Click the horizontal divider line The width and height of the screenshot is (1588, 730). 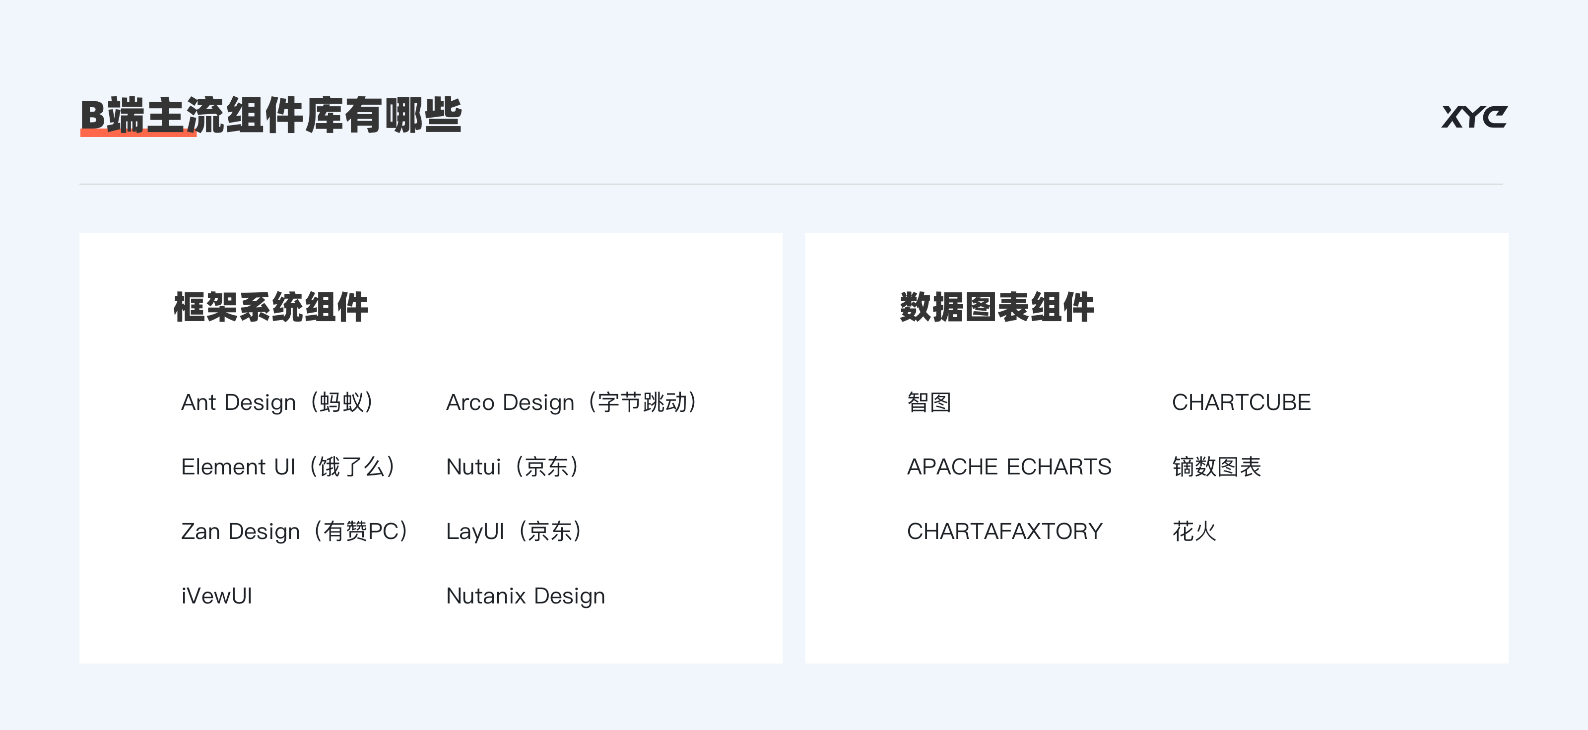791,184
